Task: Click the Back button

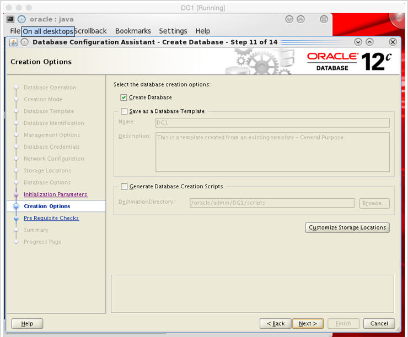Action: (276, 323)
